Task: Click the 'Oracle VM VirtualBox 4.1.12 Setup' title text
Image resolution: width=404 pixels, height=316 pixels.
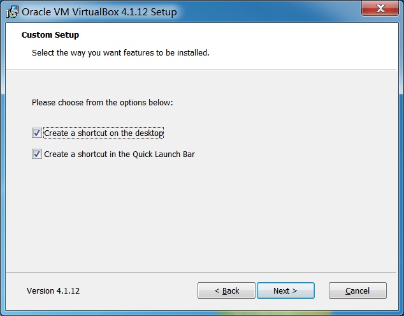Action: click(99, 12)
